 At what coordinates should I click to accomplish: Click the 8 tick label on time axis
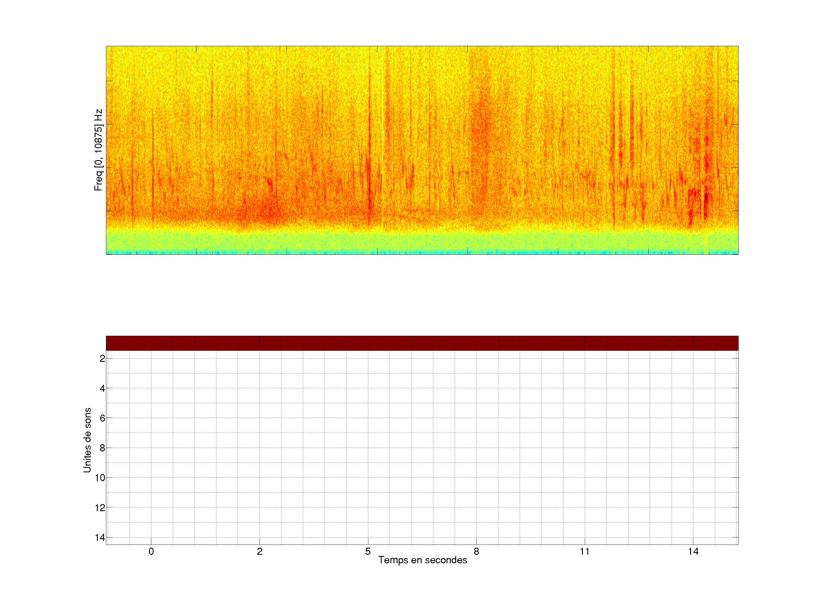click(476, 551)
